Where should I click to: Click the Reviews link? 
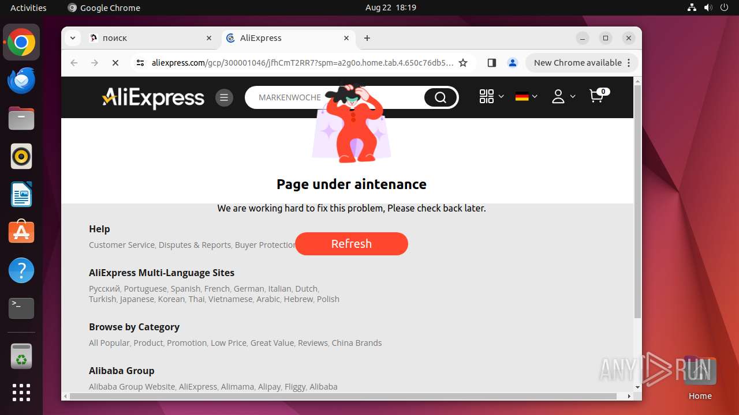pyautogui.click(x=313, y=343)
